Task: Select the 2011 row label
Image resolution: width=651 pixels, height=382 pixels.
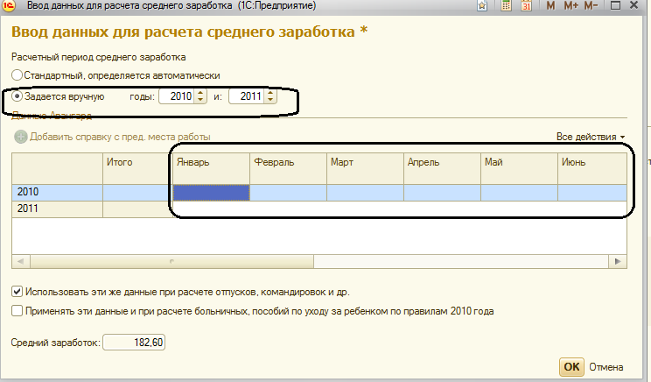Action: click(57, 209)
